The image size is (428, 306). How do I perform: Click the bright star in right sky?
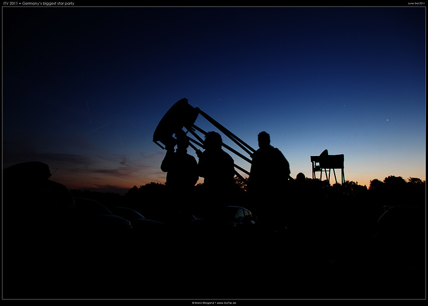point(388,120)
